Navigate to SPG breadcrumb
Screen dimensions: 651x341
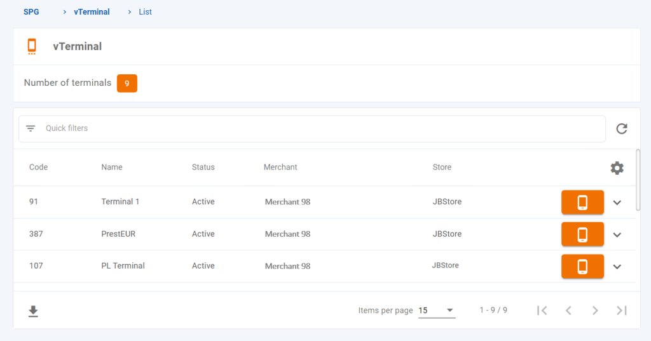pyautogui.click(x=31, y=11)
